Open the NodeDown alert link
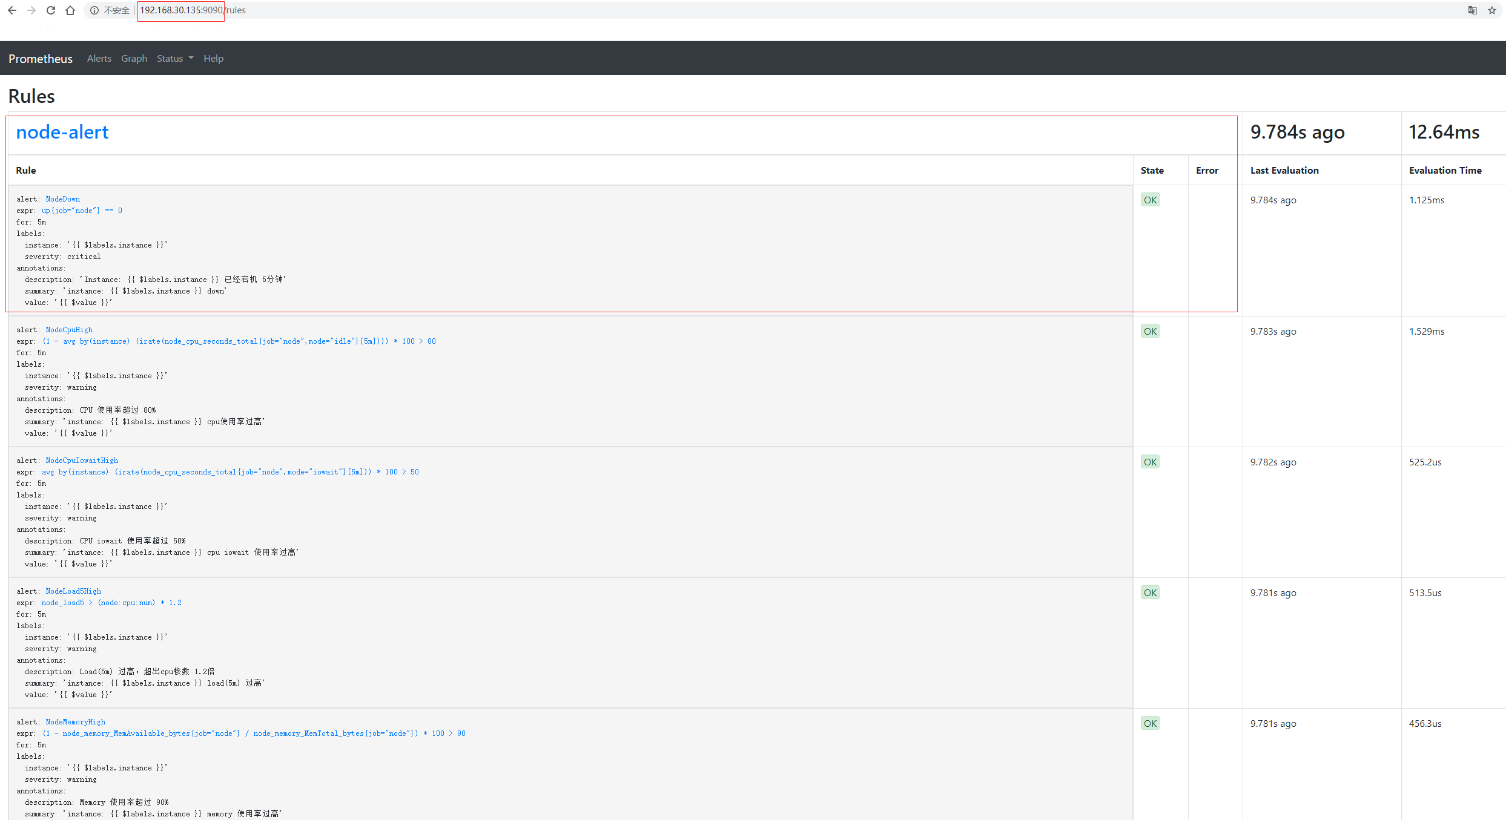Viewport: 1506px width, 820px height. [x=62, y=198]
